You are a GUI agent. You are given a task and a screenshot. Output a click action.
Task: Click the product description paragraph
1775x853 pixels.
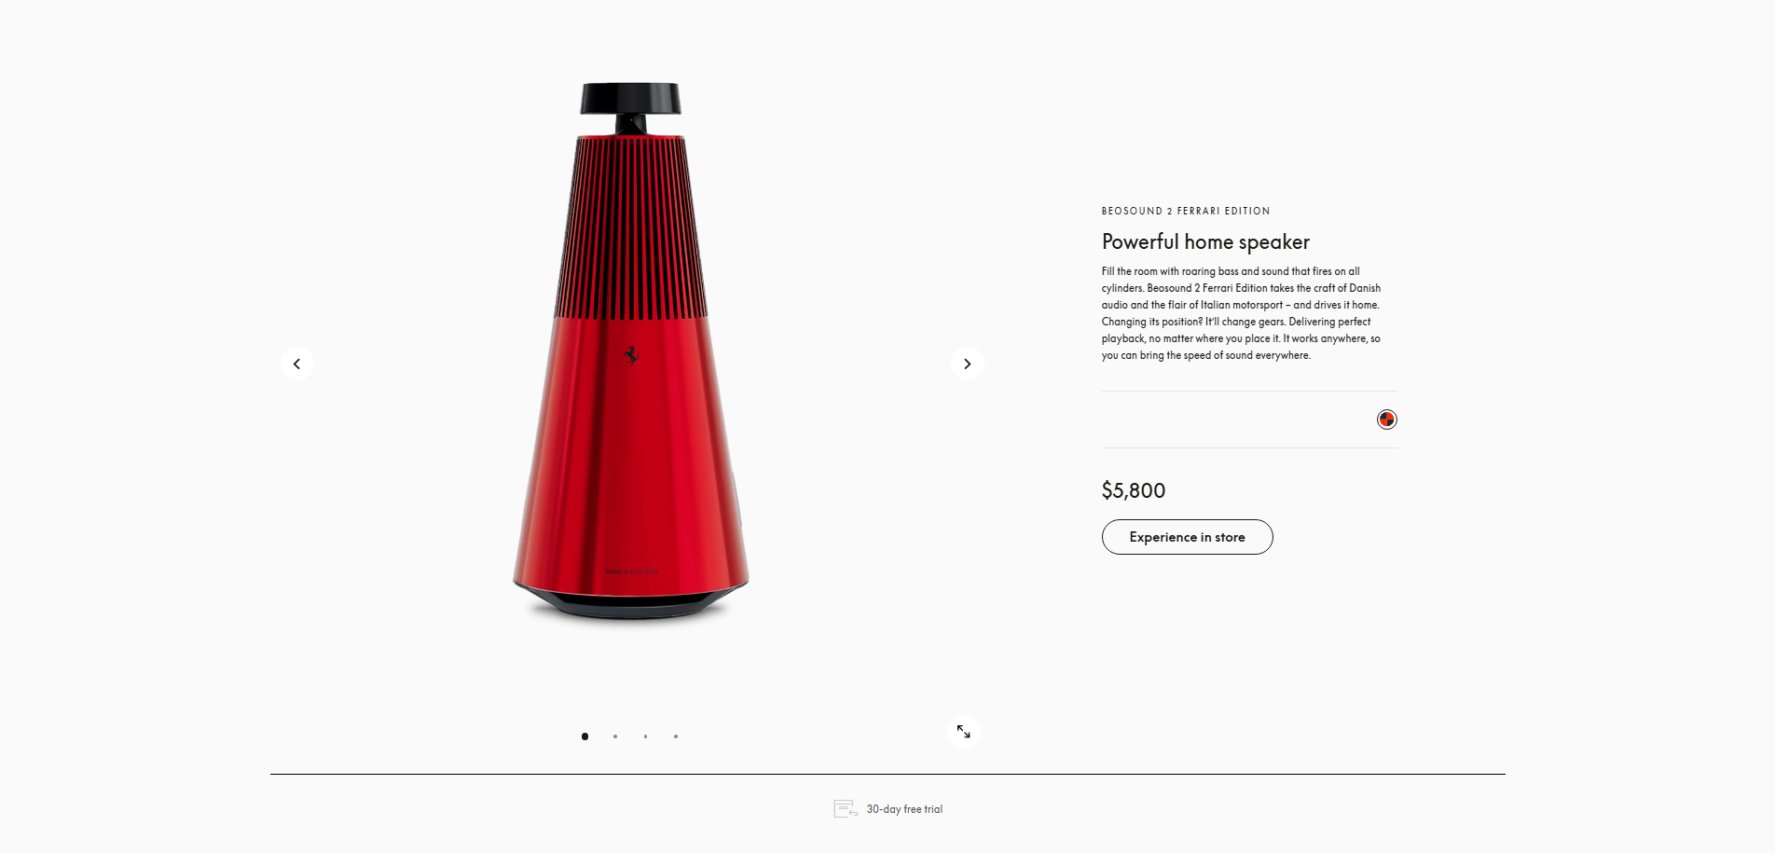click(1241, 313)
